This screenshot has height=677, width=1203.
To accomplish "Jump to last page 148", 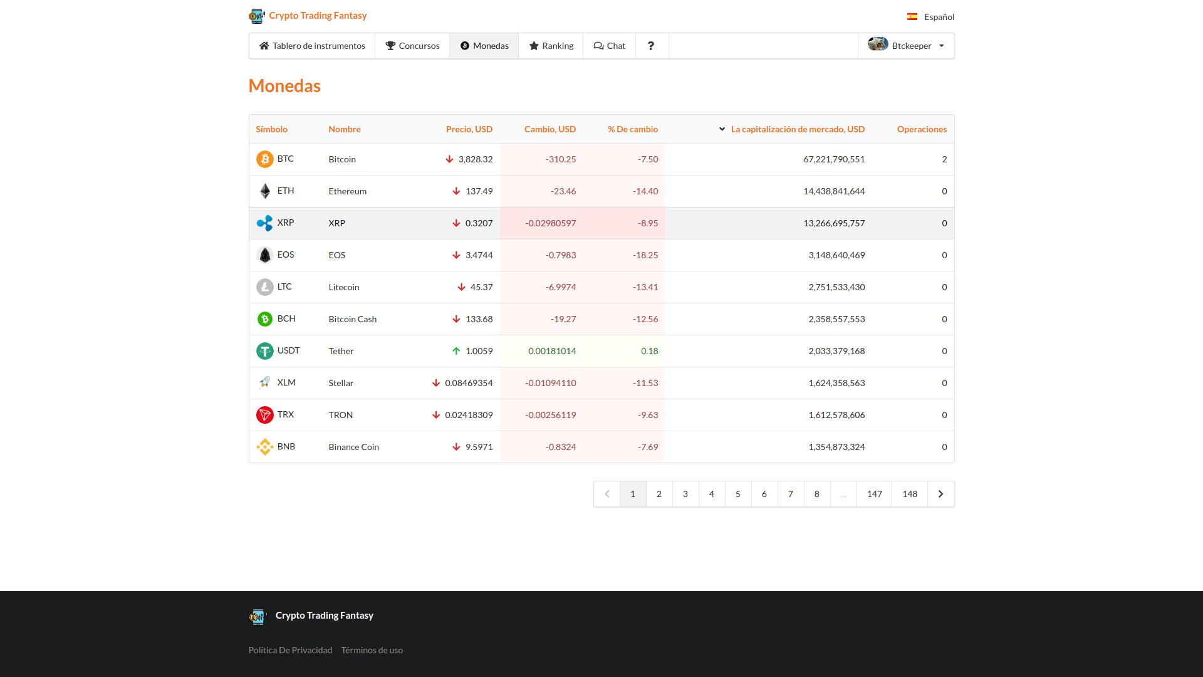I will tap(910, 494).
